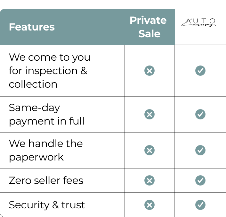Click Auto Luxury checkmark for same-day payment
This screenshot has width=226, height=217.
coord(200,114)
